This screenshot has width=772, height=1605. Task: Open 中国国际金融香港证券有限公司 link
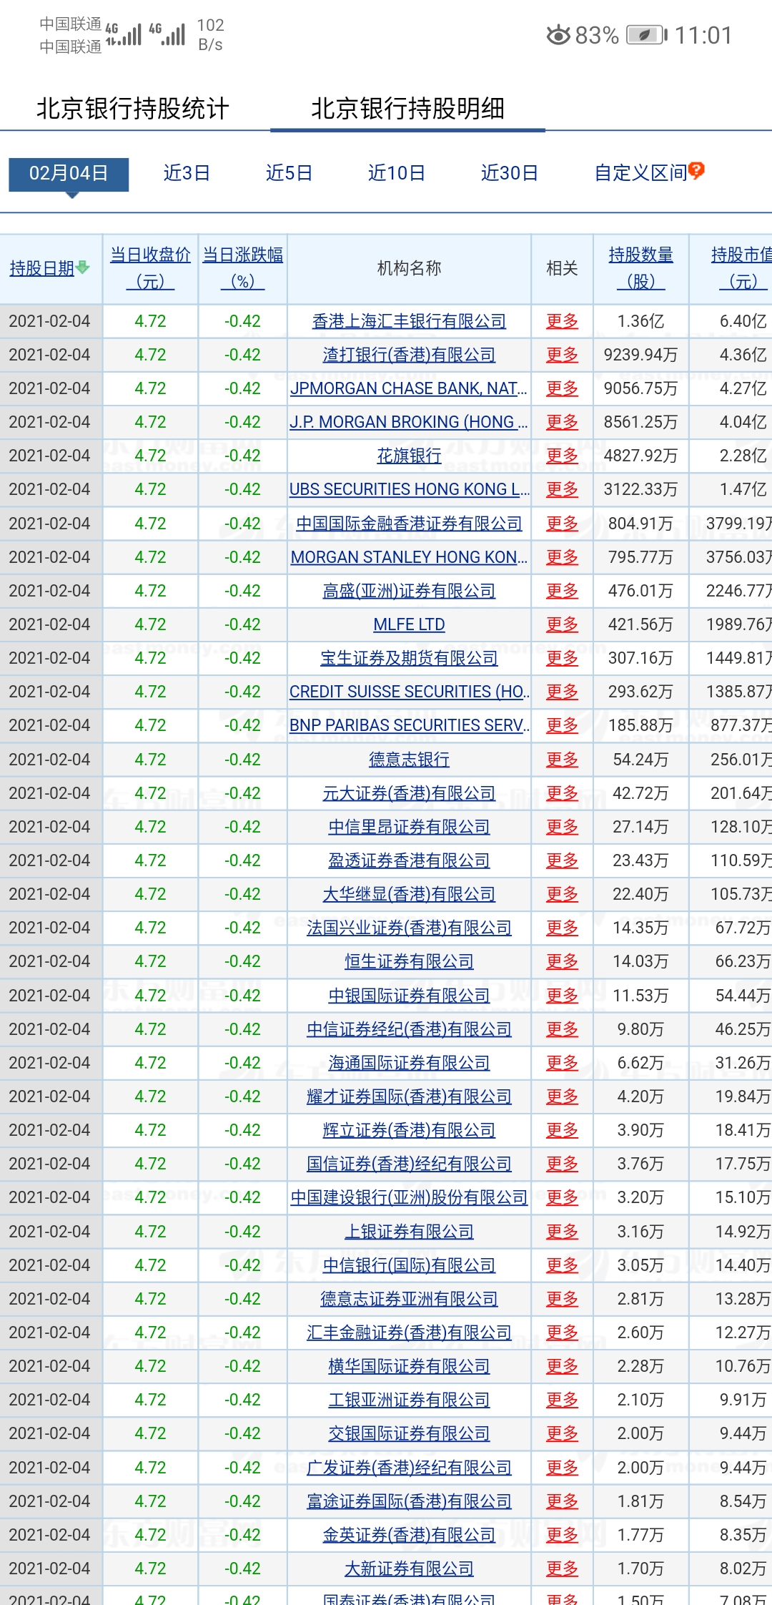pos(409,524)
